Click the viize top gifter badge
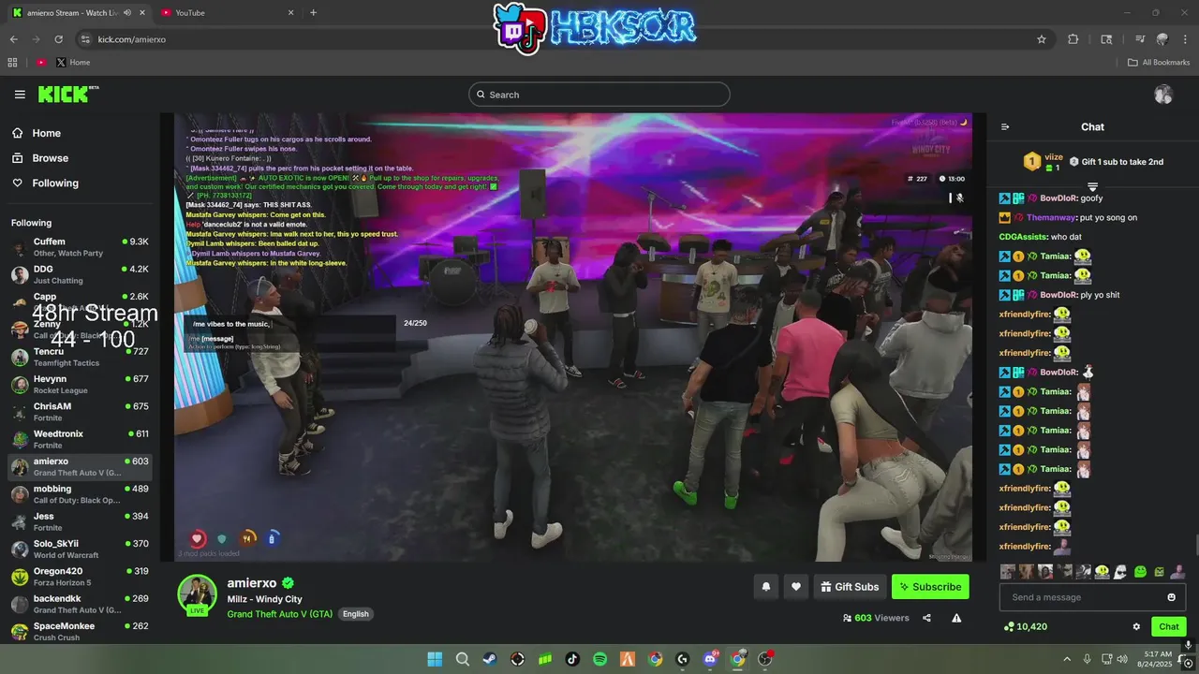Image resolution: width=1199 pixels, height=674 pixels. (x=1031, y=162)
